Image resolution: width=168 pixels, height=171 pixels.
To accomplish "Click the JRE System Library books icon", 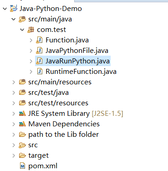I will (22, 114).
